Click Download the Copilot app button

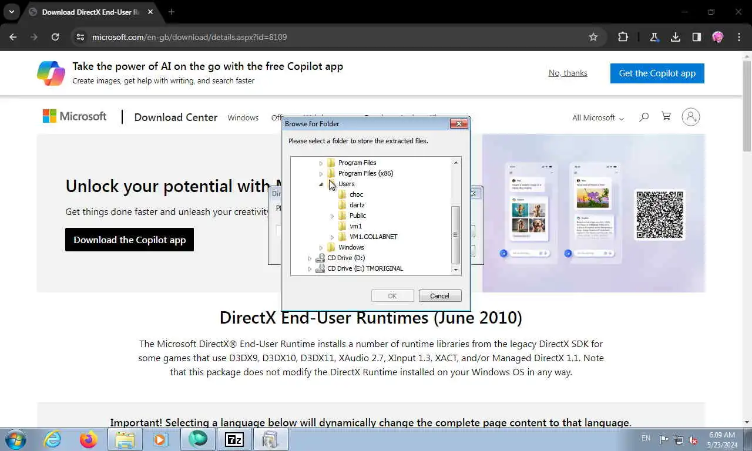tap(129, 240)
